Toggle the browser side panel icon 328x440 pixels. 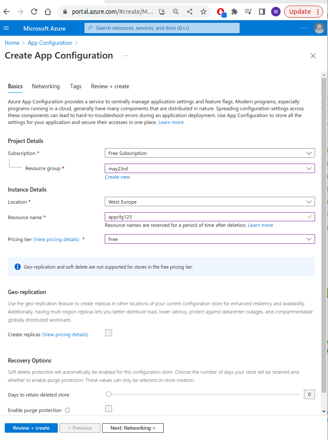(x=262, y=12)
